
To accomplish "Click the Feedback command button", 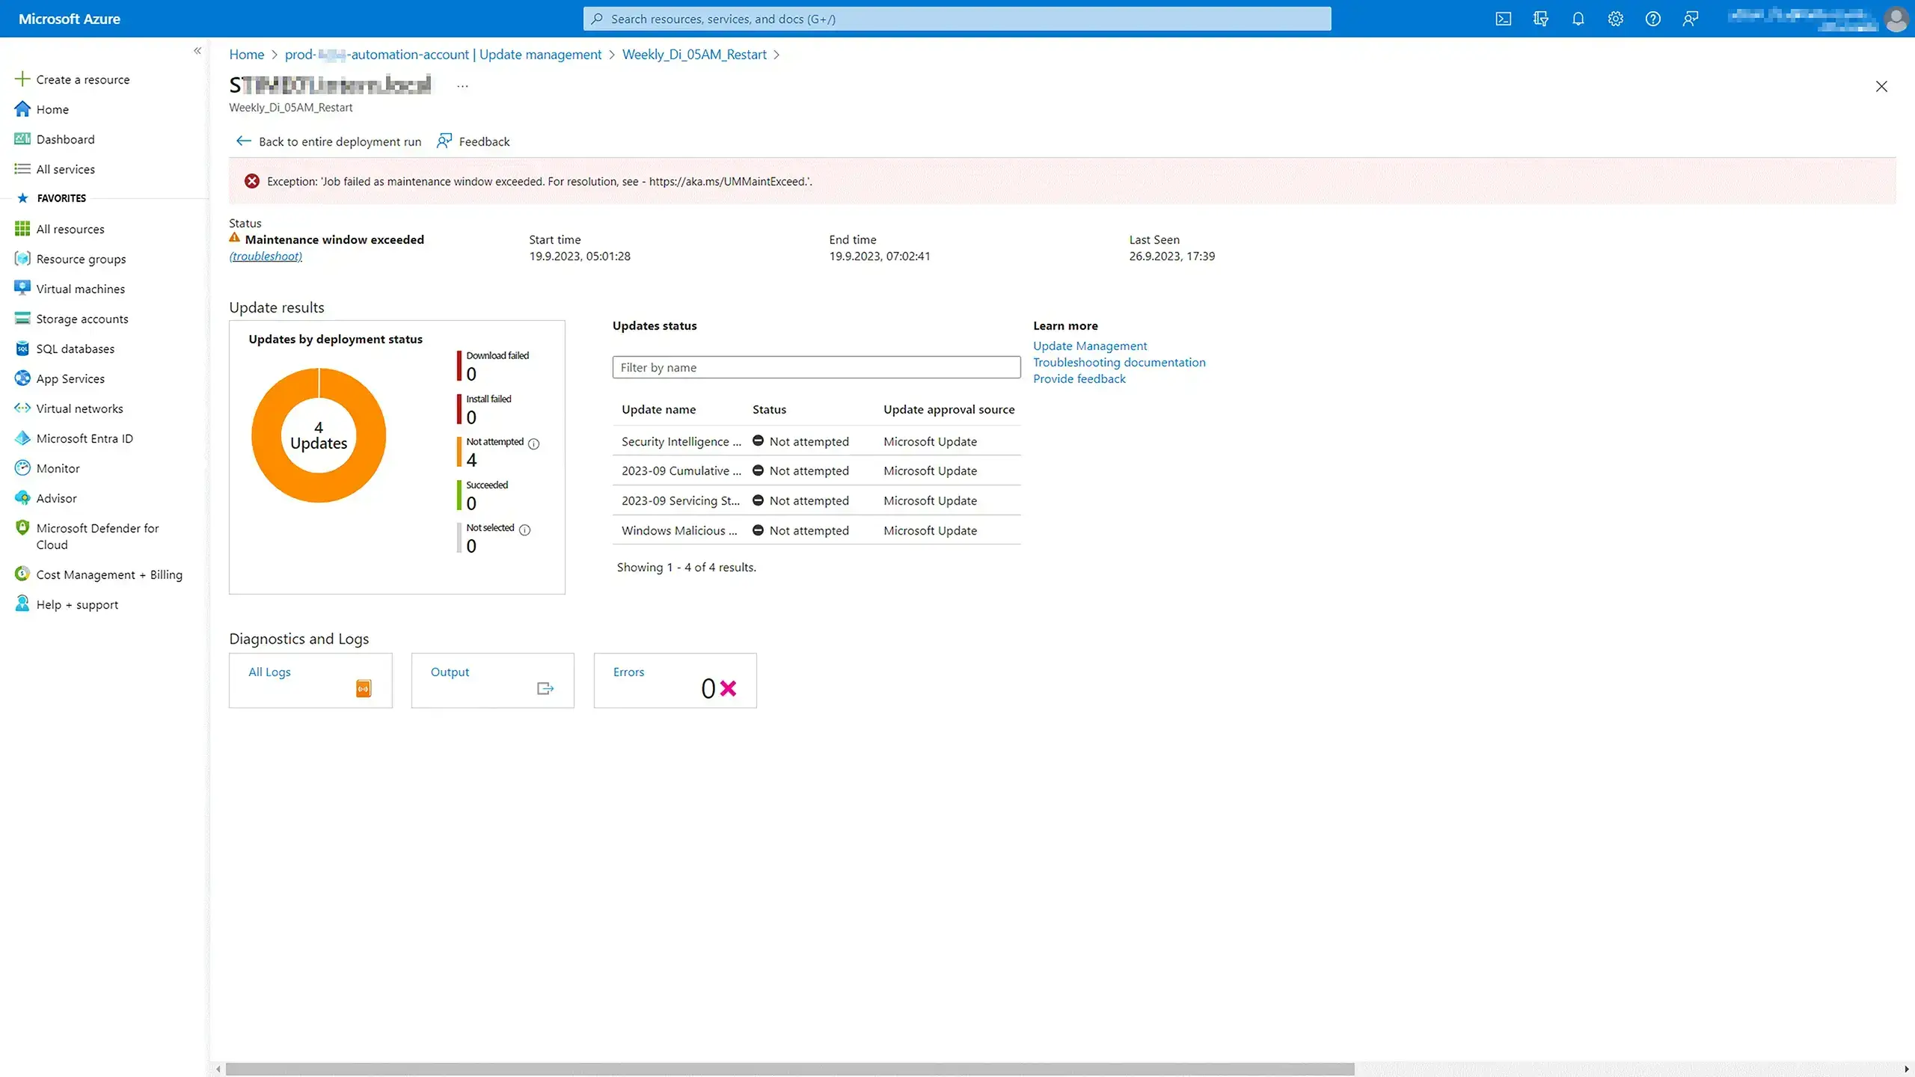I will (x=474, y=141).
